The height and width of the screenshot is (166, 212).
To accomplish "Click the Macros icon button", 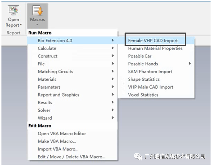I will coord(38,10).
